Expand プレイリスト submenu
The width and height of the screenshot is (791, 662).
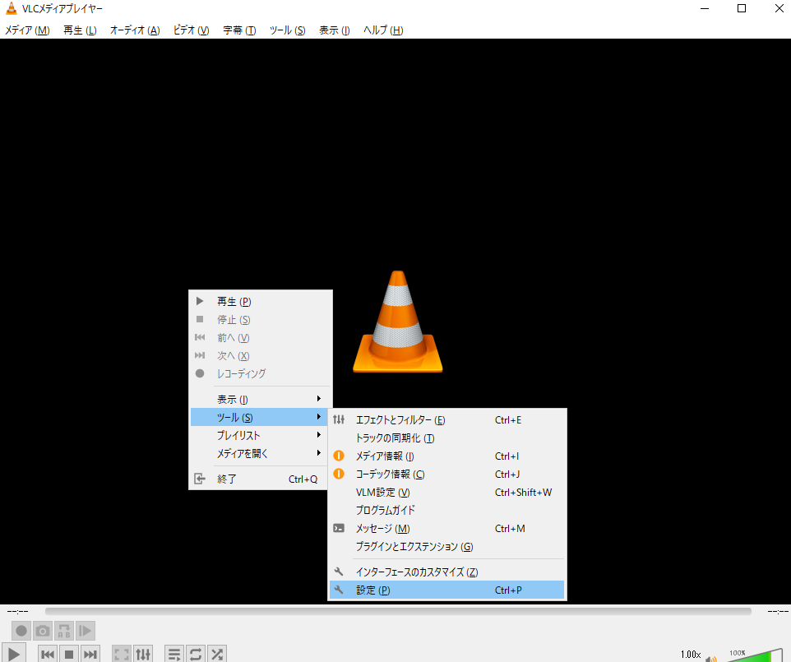260,436
